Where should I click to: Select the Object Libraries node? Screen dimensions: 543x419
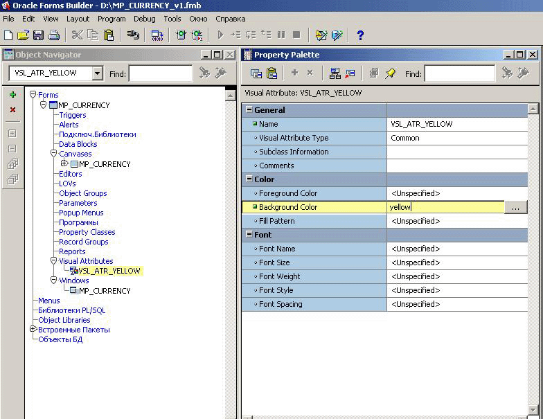pyautogui.click(x=64, y=320)
